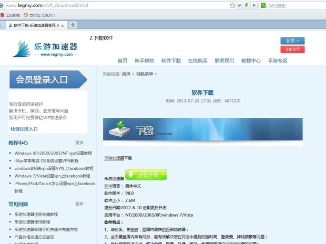The width and height of the screenshot is (326, 244).
Task: Click the software size 2.6M text
Action: (x=130, y=200)
